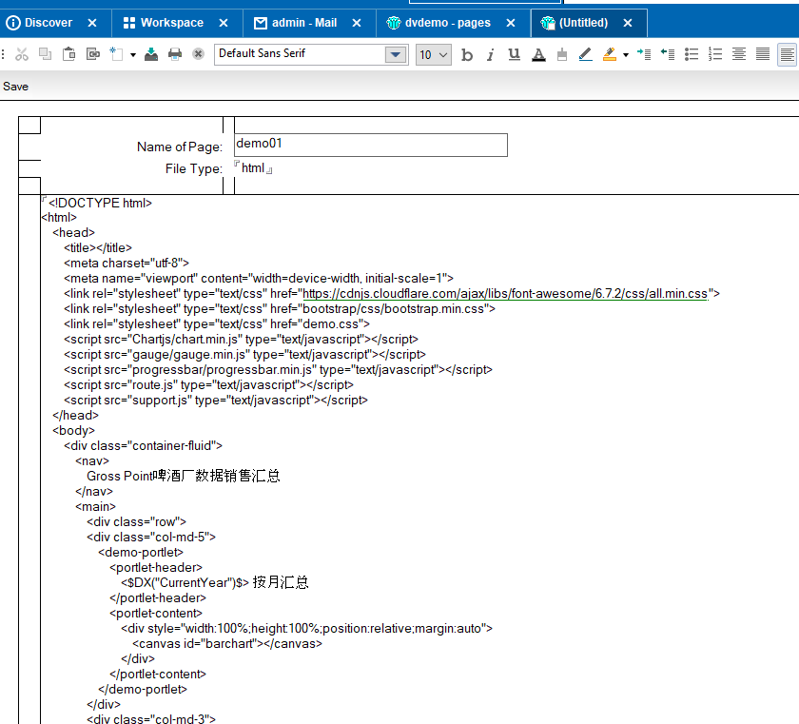Click the script src="support.js" line
Viewport: 799px width, 724px height.
pos(216,401)
